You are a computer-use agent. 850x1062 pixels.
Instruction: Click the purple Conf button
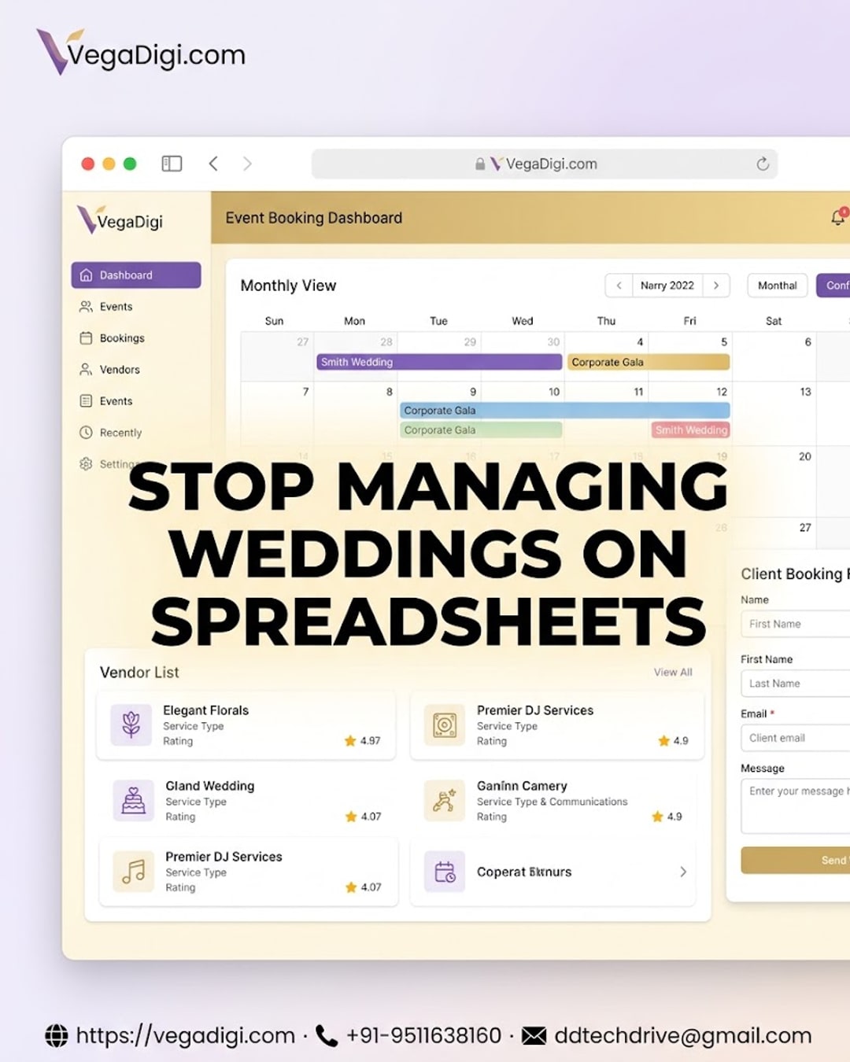[833, 286]
